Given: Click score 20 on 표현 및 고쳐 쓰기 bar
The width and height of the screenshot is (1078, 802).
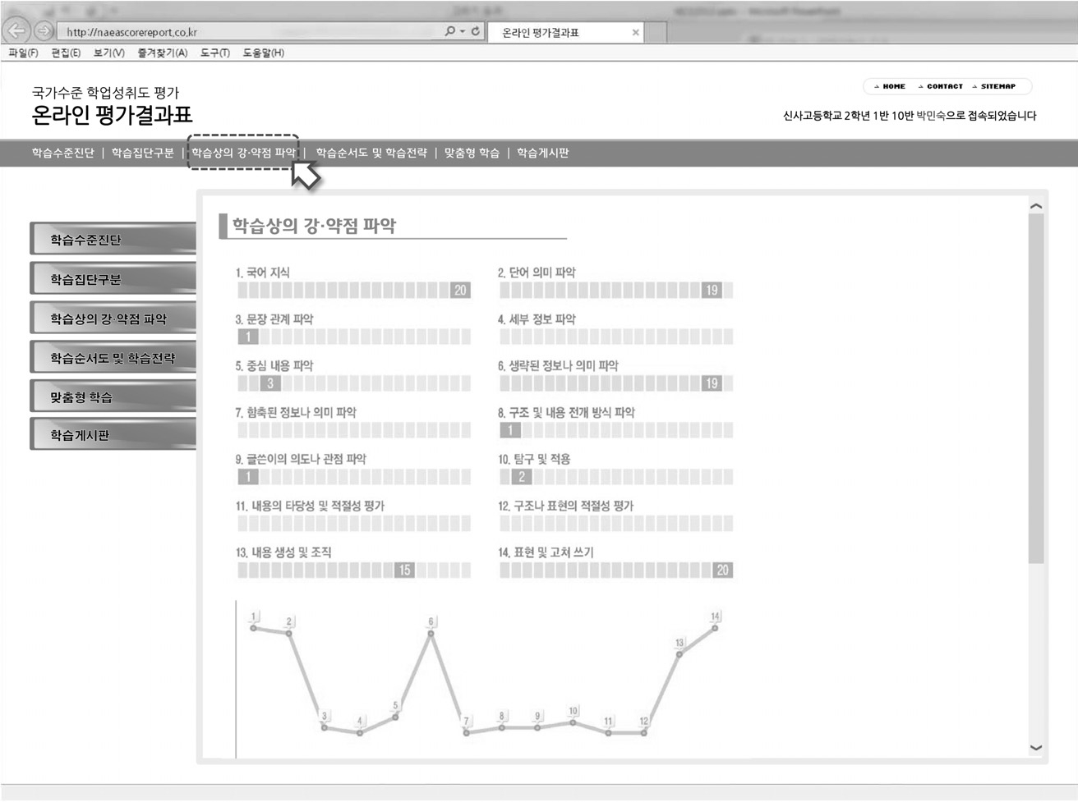Looking at the screenshot, I should tap(722, 571).
